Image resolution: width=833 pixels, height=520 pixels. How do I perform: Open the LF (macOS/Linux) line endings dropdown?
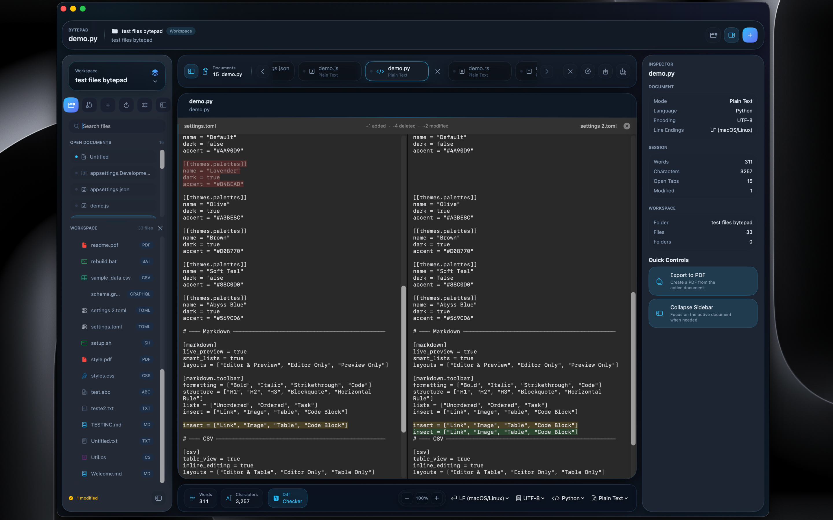[480, 498]
